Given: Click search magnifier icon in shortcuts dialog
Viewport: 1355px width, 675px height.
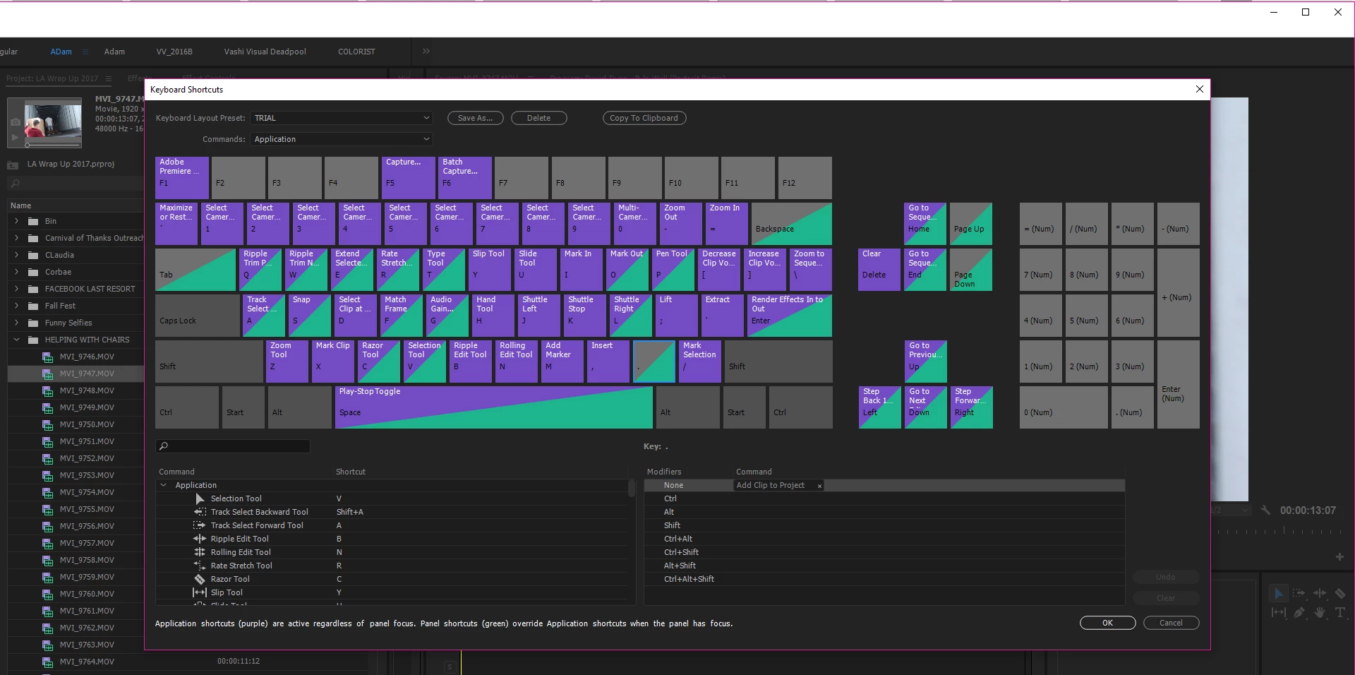Looking at the screenshot, I should click(x=164, y=446).
